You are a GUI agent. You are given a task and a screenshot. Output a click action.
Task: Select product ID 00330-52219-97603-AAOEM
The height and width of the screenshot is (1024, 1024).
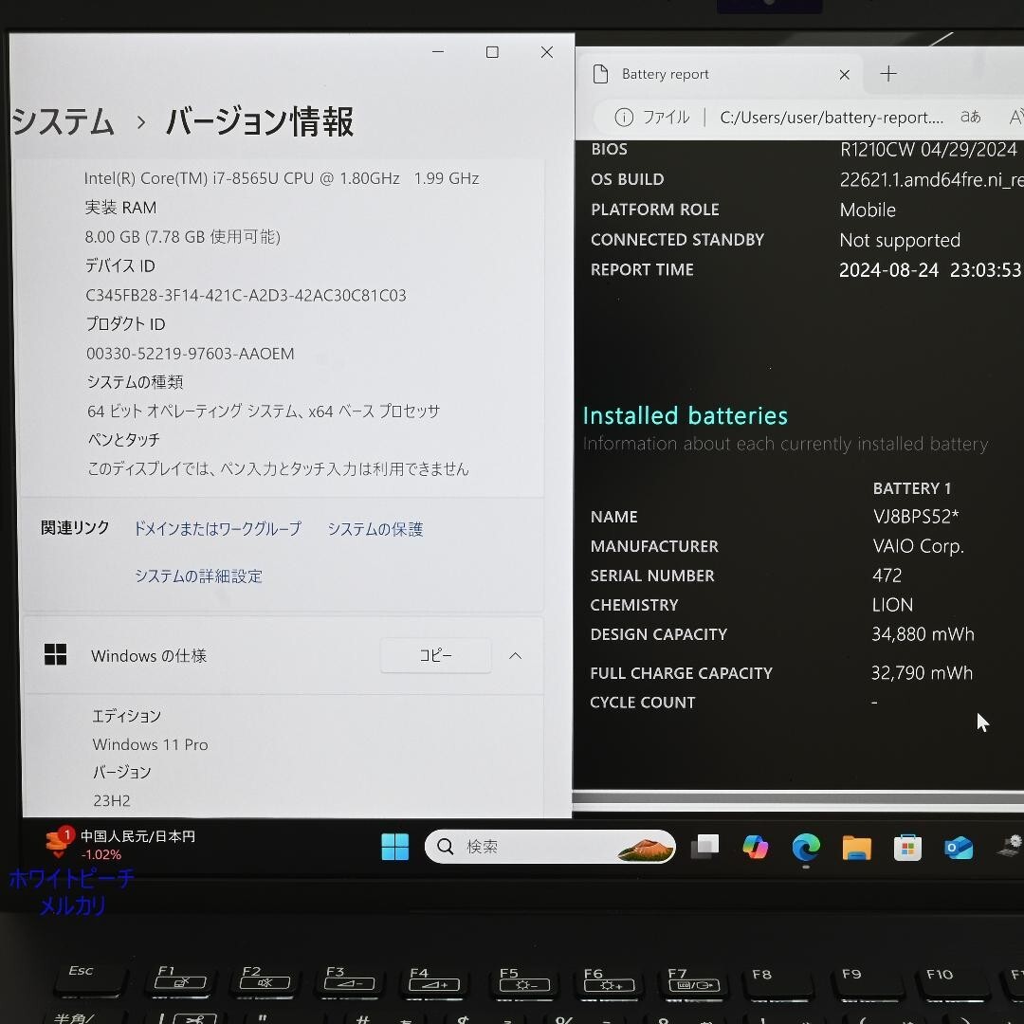point(190,354)
